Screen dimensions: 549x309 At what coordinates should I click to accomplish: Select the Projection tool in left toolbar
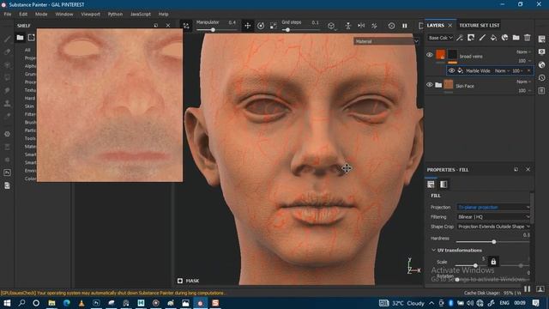pyautogui.click(x=7, y=65)
